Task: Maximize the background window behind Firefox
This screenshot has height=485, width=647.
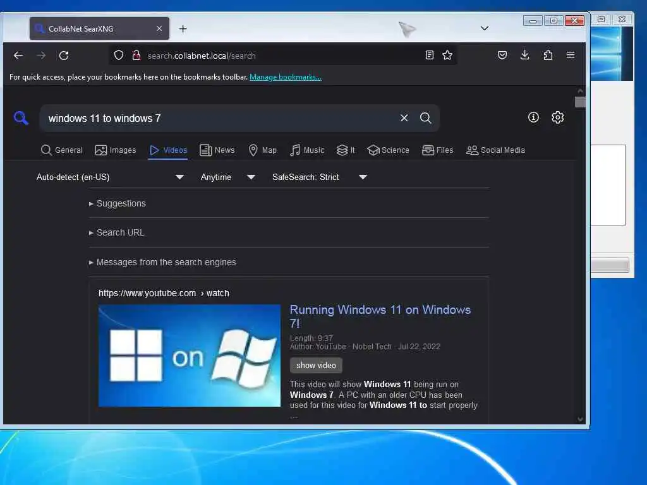Action: [602, 20]
